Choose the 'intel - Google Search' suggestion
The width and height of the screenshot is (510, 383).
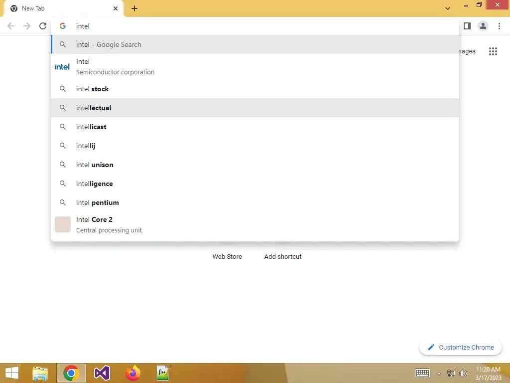255,44
